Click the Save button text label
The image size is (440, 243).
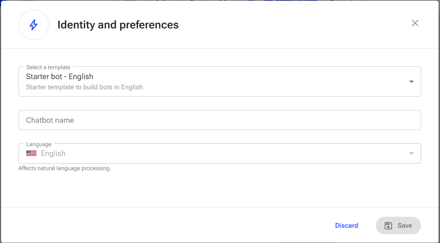405,226
